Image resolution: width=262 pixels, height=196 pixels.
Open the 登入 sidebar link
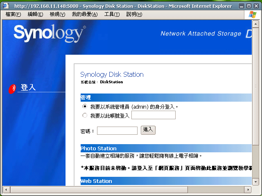pyautogui.click(x=28, y=87)
